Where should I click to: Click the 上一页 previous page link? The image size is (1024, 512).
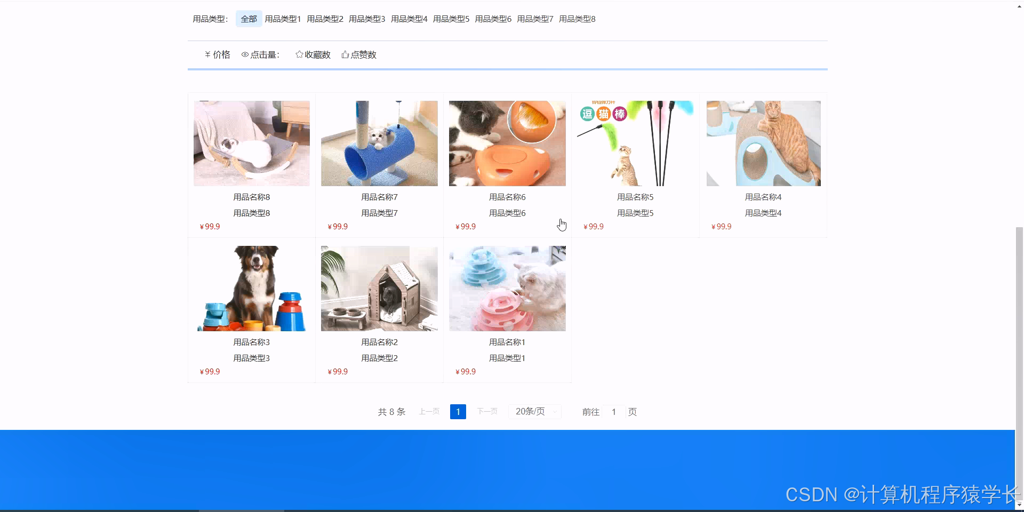point(428,411)
